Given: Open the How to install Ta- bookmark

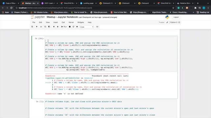Looking at the screenshot, I should pyautogui.click(x=79, y=12).
